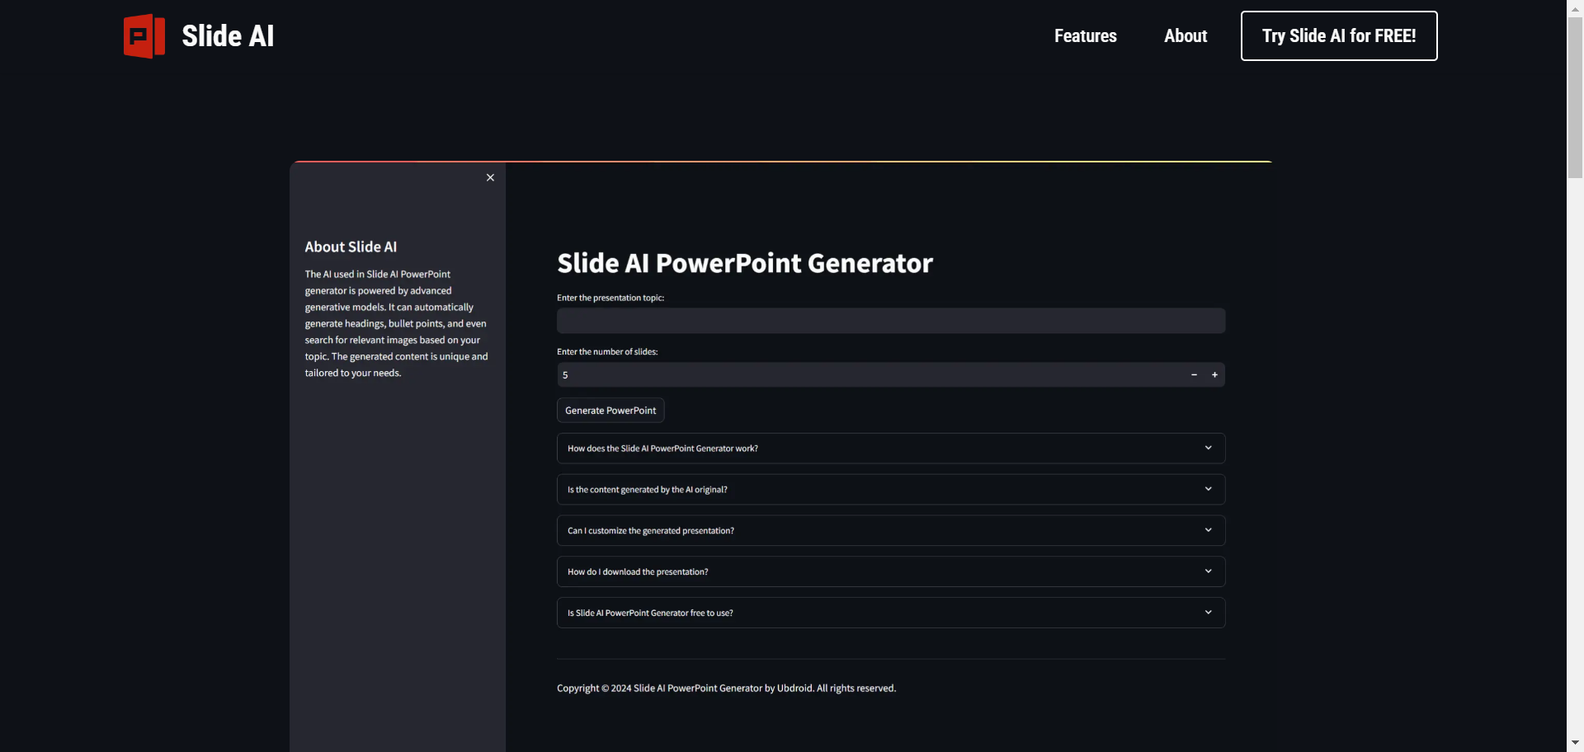Close the About Slide AI sidebar

pos(490,177)
